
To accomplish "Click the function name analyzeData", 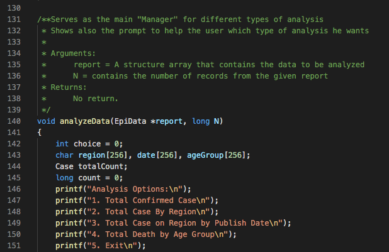I will click(x=84, y=121).
